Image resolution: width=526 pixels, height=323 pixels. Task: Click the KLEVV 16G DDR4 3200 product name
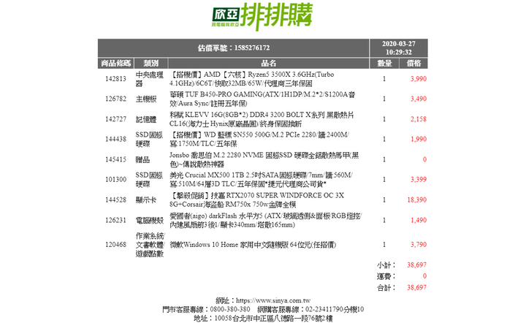point(262,119)
